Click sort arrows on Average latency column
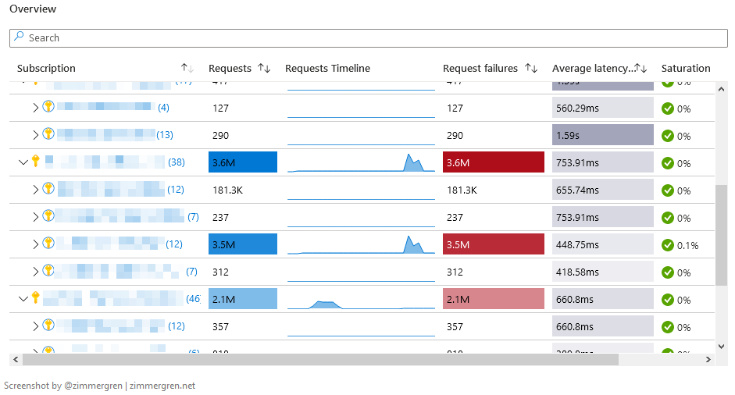The width and height of the screenshot is (735, 395). point(643,69)
